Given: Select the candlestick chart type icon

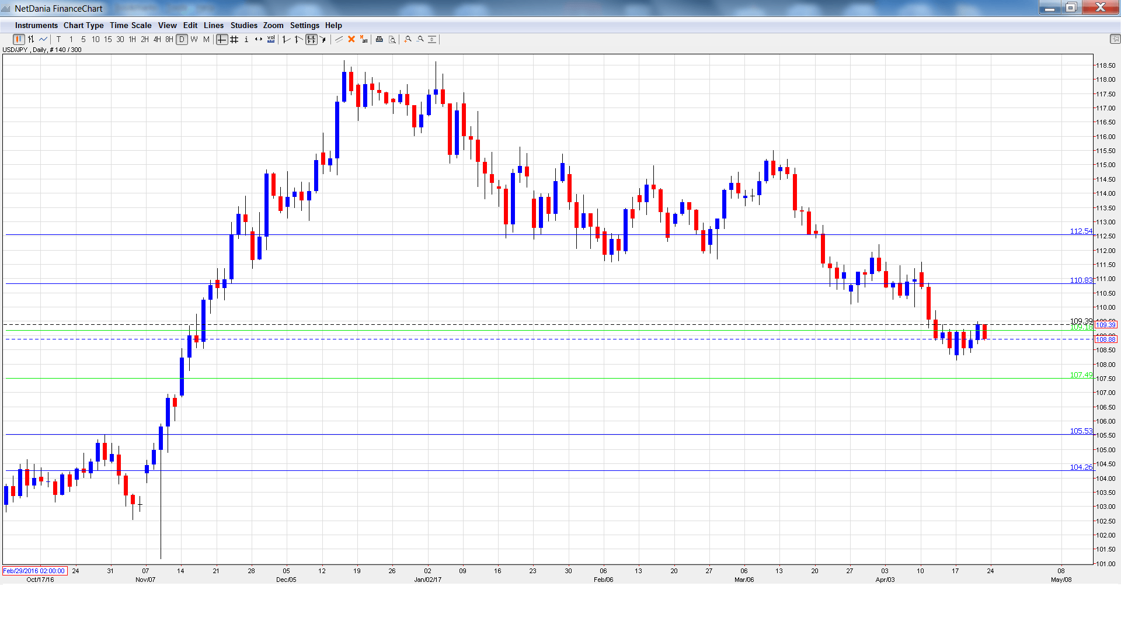Looking at the screenshot, I should 19,39.
